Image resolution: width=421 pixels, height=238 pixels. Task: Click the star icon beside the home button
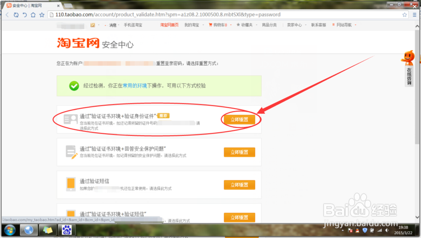pos(42,15)
